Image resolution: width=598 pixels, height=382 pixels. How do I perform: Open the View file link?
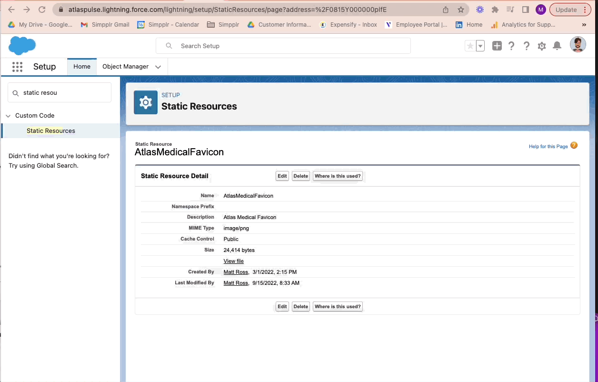coord(234,261)
